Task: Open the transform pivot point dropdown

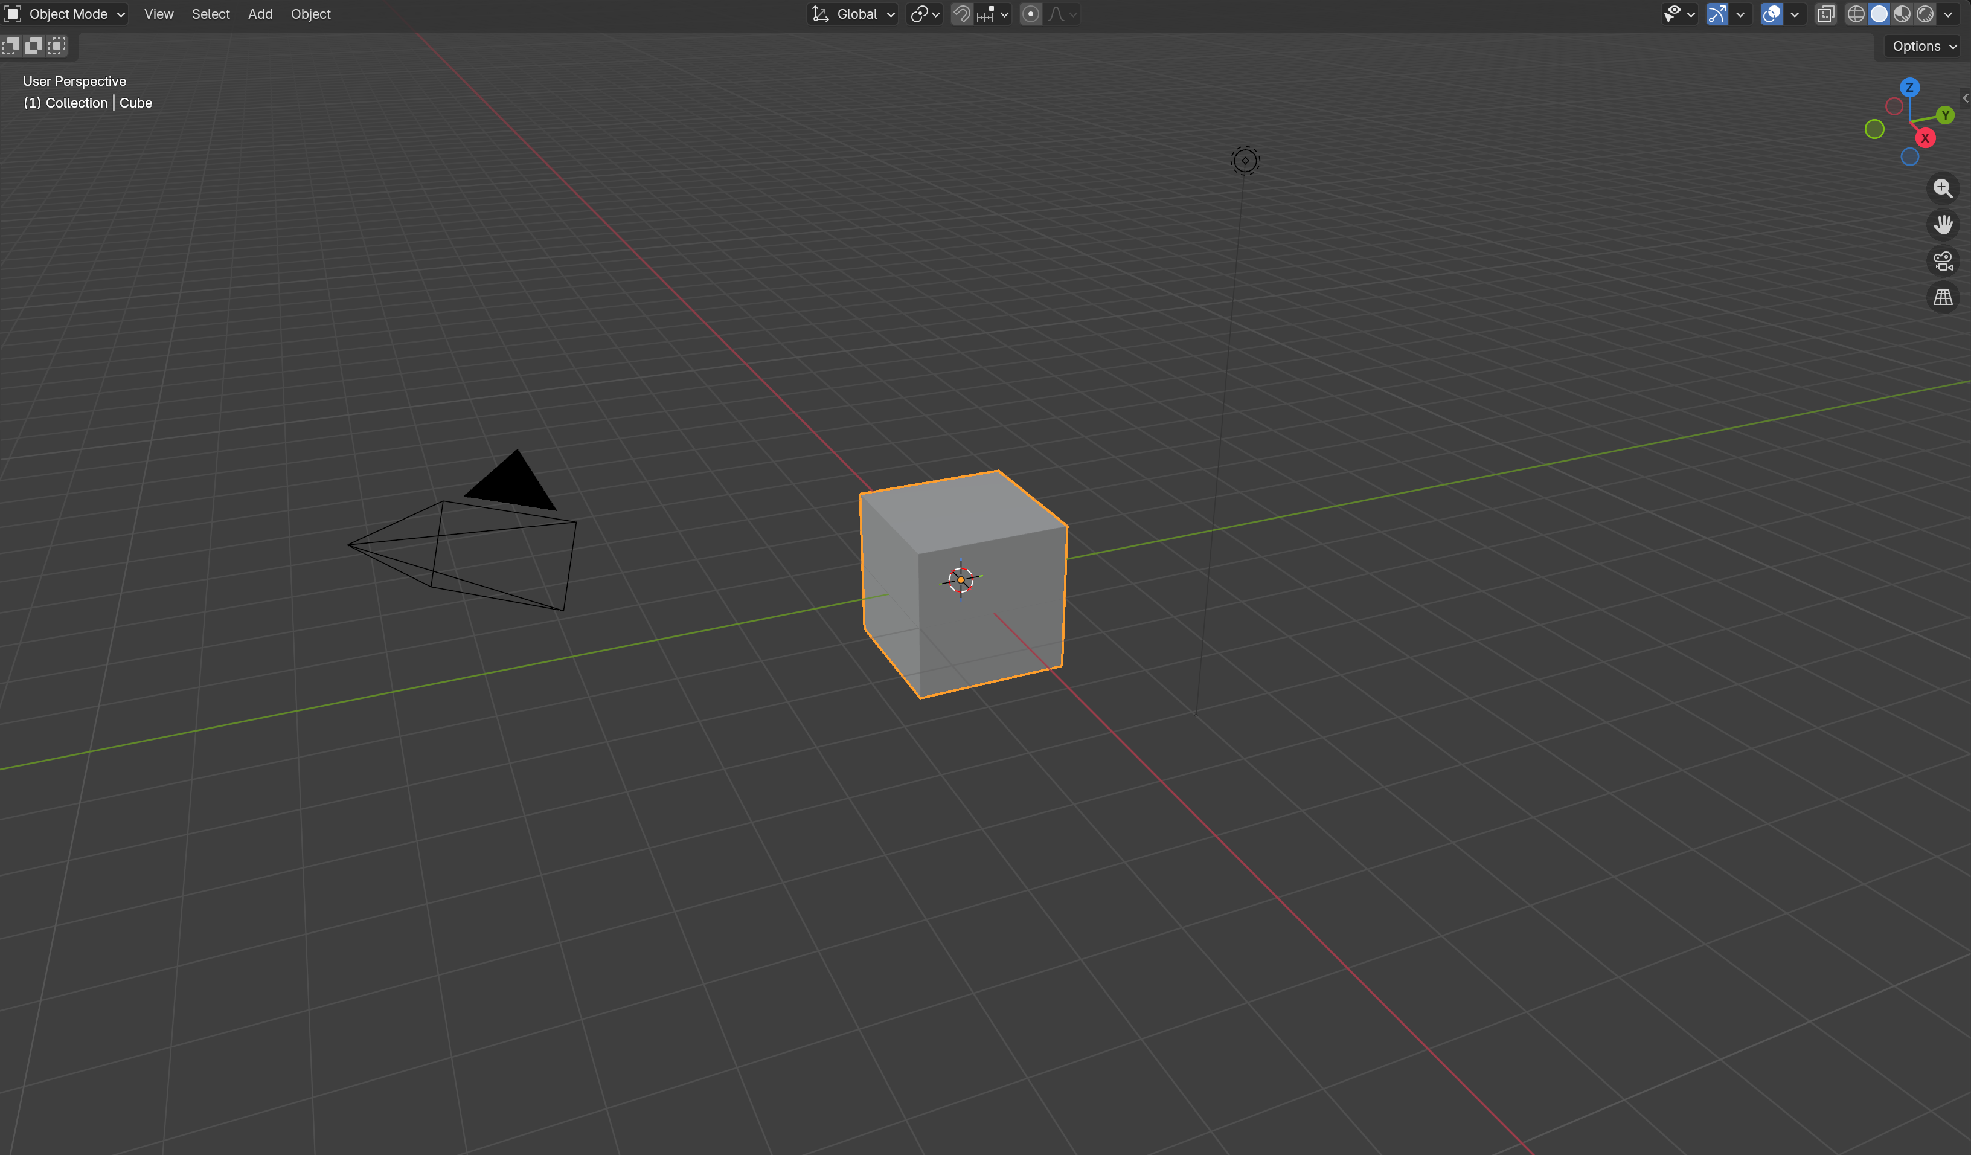Action: pos(925,14)
